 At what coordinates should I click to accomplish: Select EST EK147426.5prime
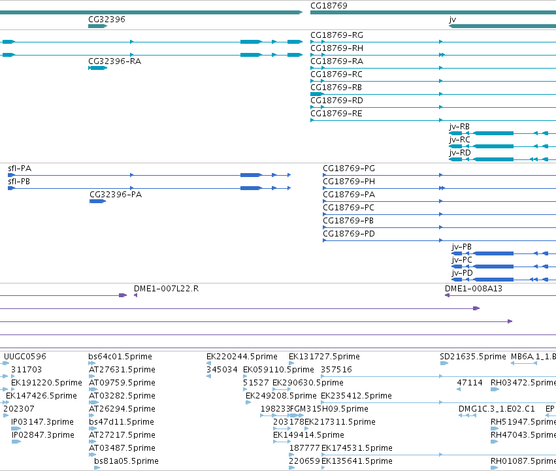click(x=41, y=396)
